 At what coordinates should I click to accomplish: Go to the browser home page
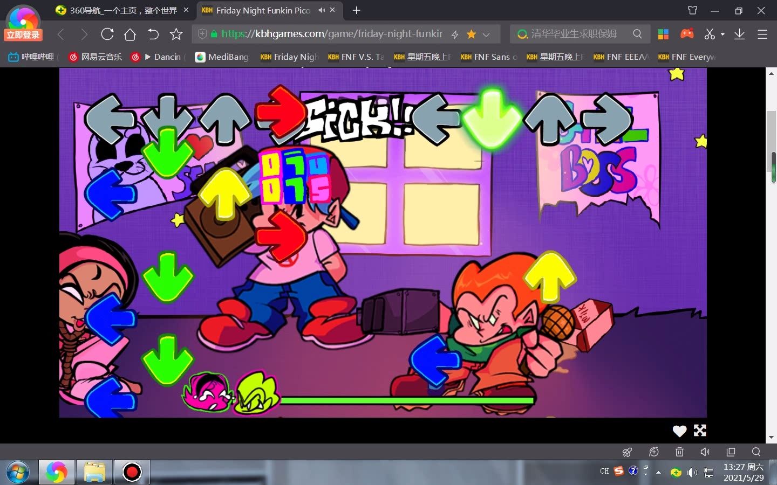[130, 34]
